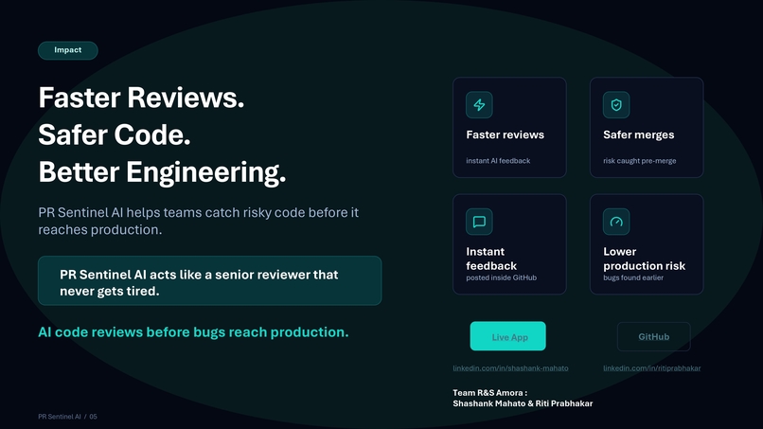Open the GitHub button
Viewport: 763px width, 429px height.
tap(653, 336)
